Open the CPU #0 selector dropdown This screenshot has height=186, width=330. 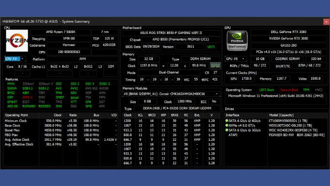[x=22, y=59]
